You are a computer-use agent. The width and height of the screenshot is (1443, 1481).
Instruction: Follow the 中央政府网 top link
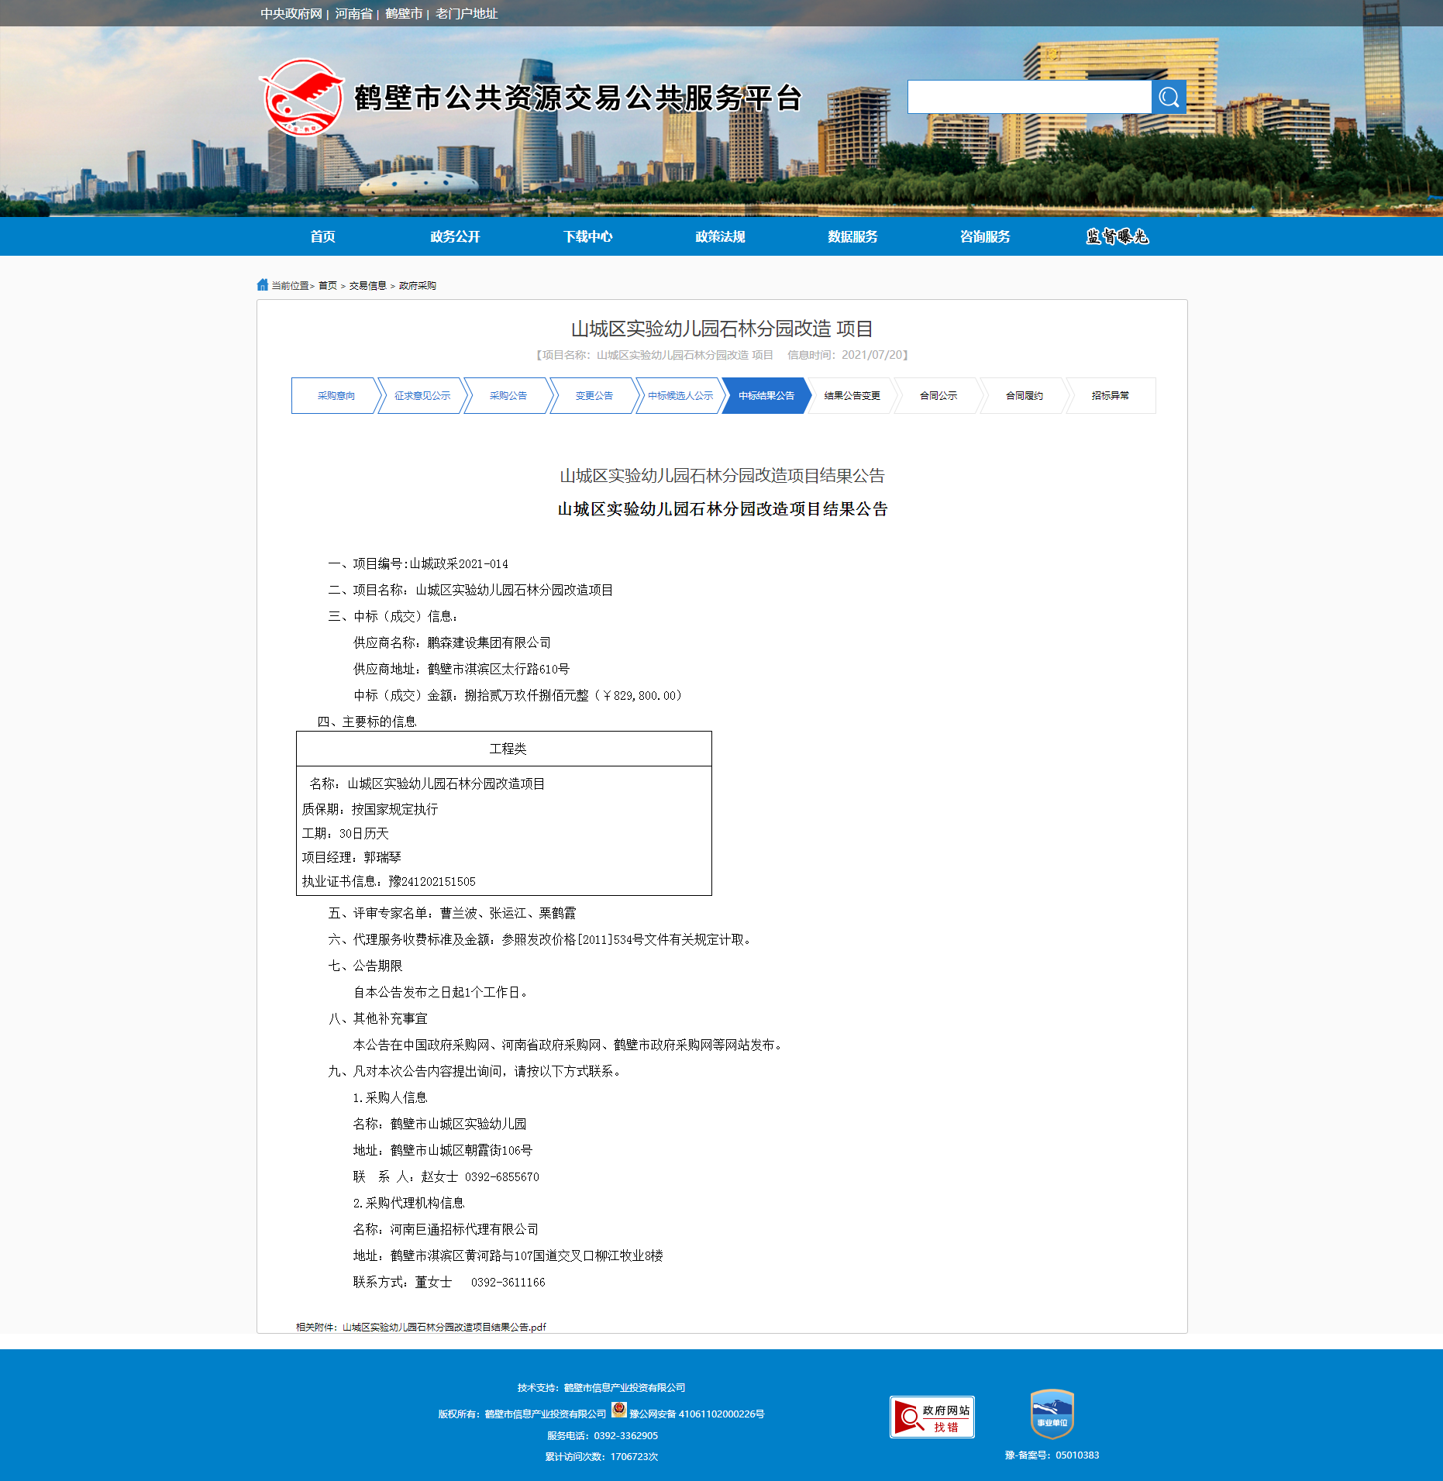[x=291, y=14]
